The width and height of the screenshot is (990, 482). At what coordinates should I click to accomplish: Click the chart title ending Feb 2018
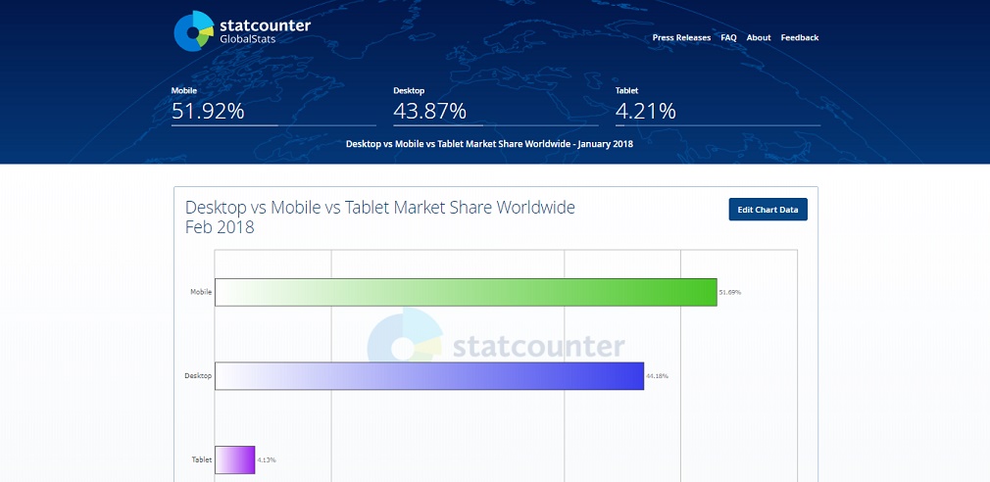point(380,217)
